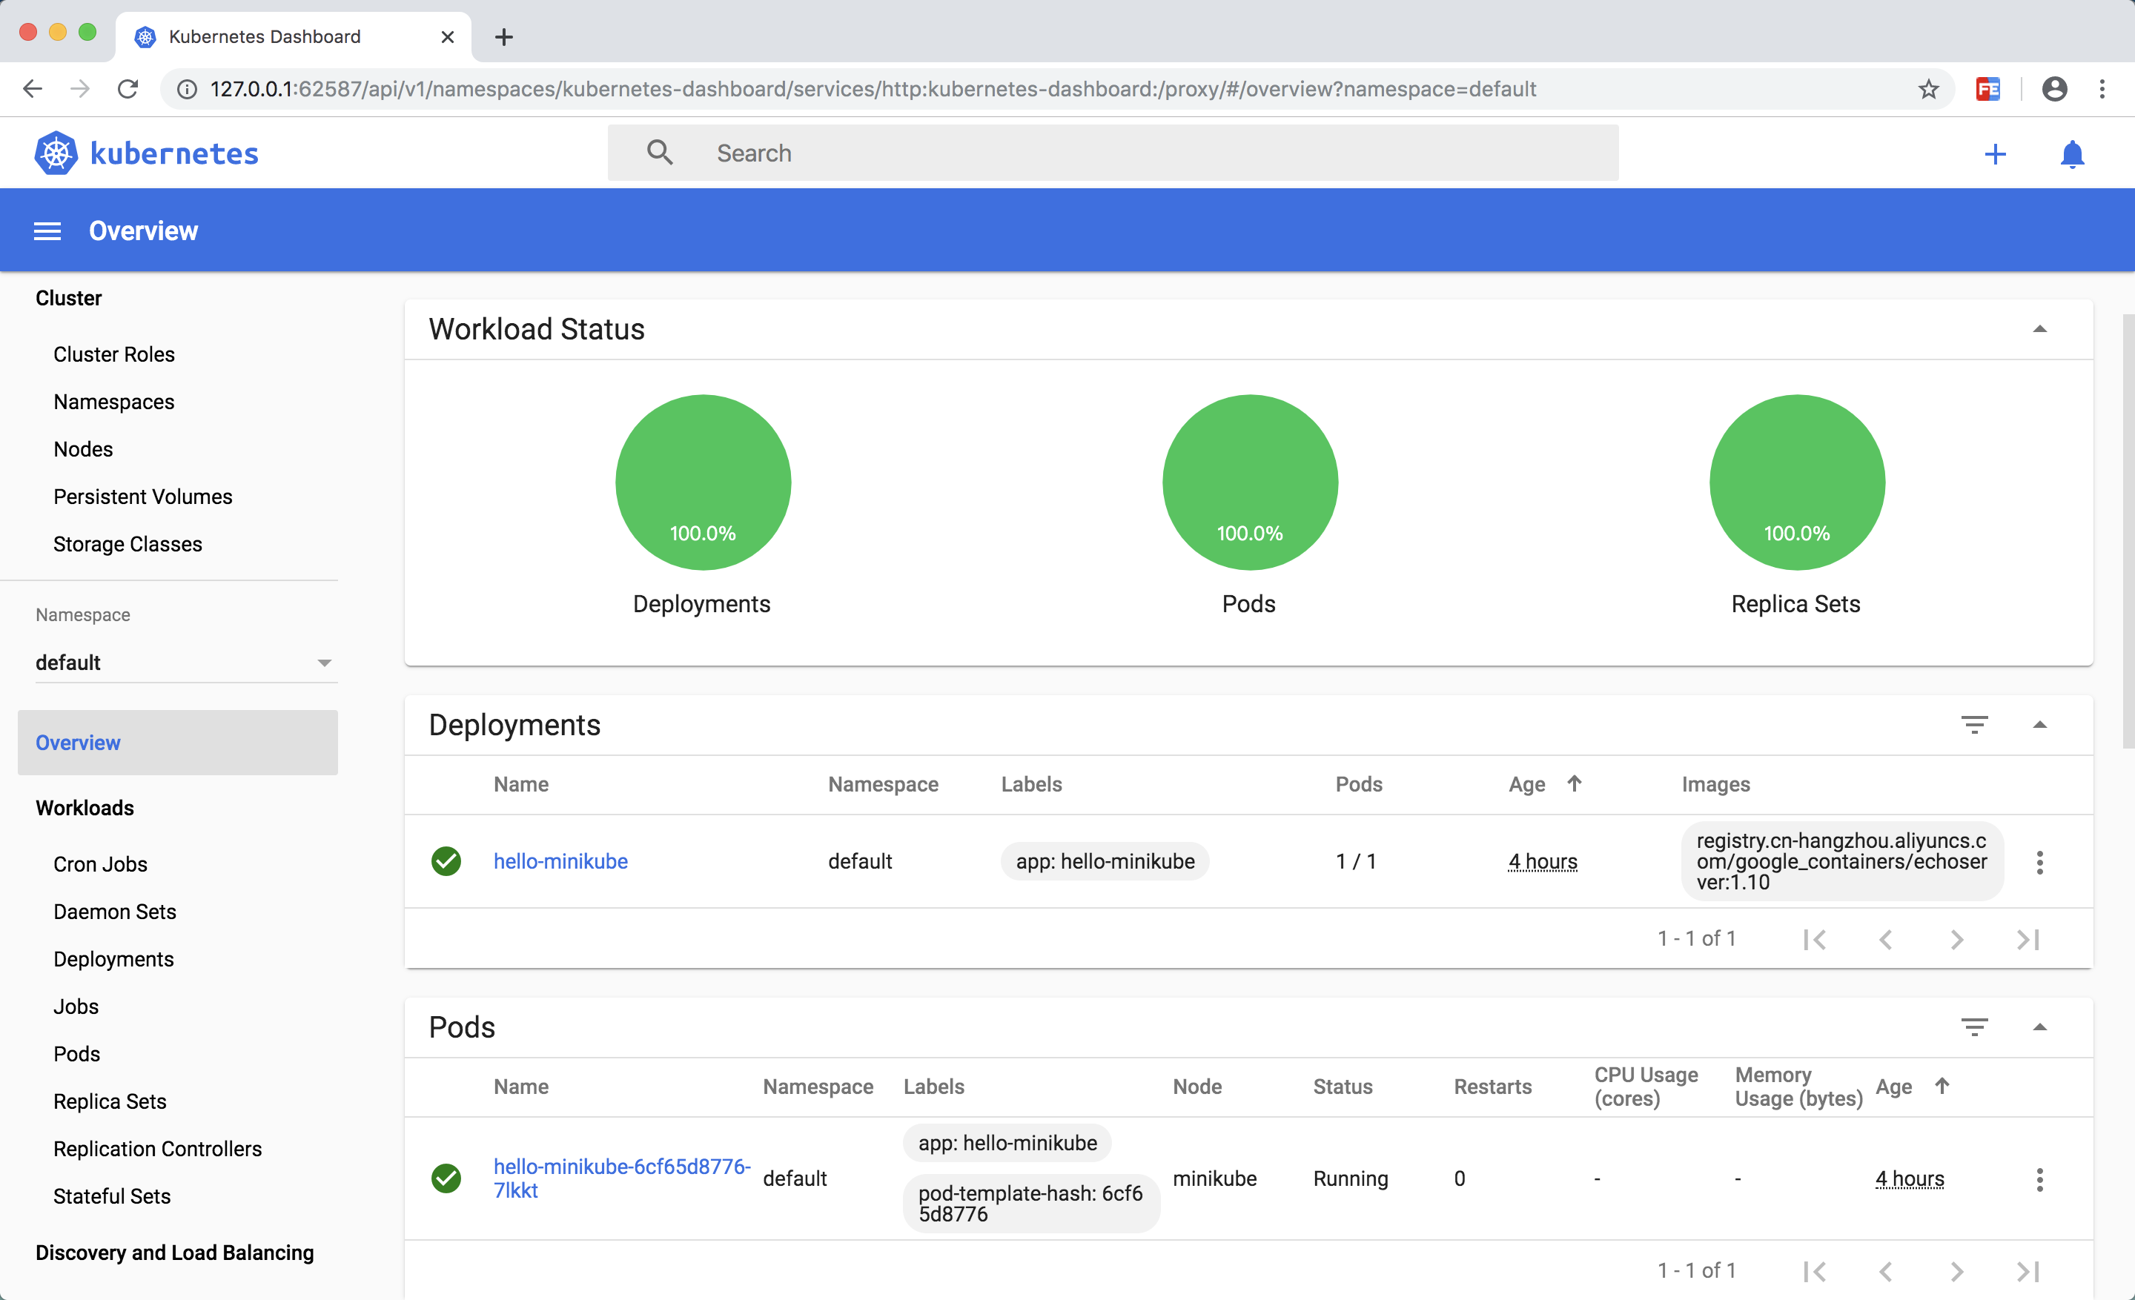The width and height of the screenshot is (2135, 1300).
Task: Collapse the Workload Status card
Action: (x=2039, y=329)
